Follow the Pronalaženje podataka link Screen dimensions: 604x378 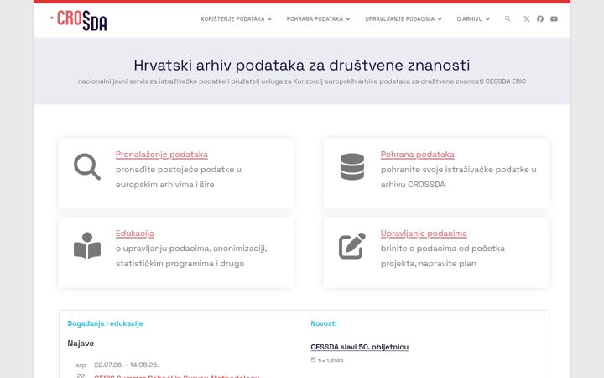click(x=162, y=155)
